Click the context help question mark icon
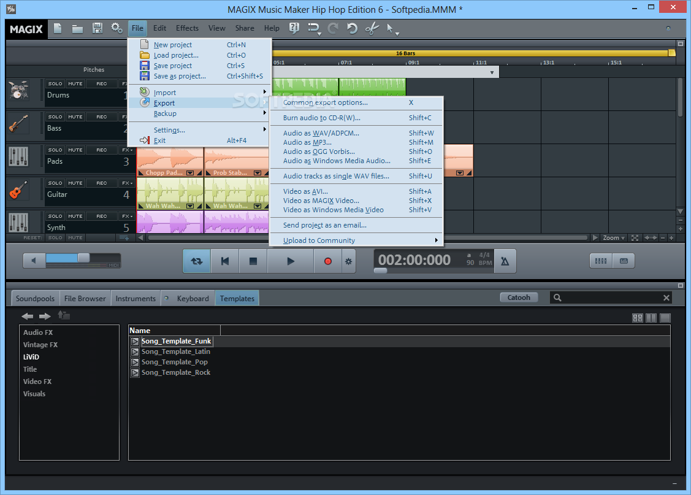The width and height of the screenshot is (691, 495). pyautogui.click(x=294, y=28)
